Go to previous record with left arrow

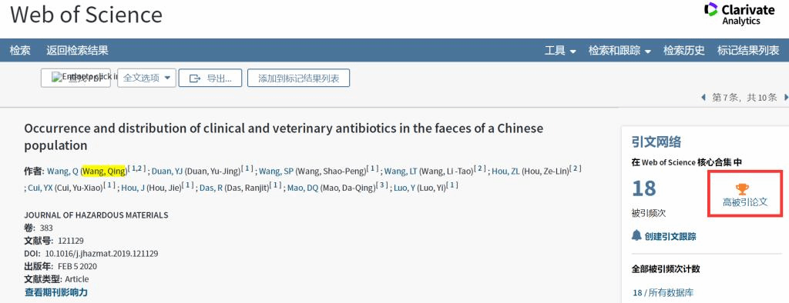click(703, 98)
